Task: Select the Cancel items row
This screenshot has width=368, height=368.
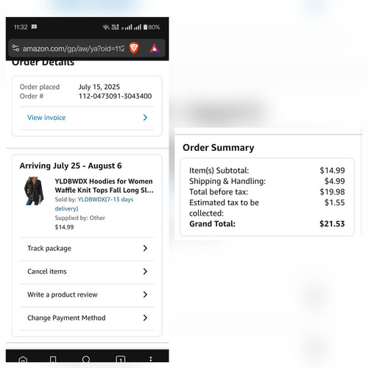Action: tap(87, 272)
